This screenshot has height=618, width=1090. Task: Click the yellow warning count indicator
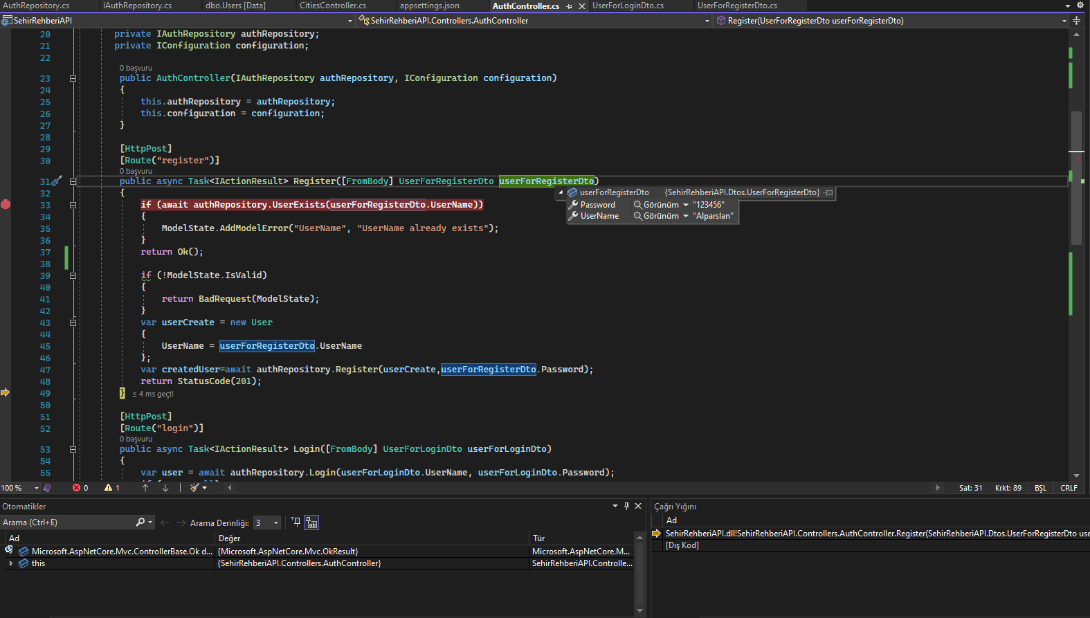click(x=111, y=488)
